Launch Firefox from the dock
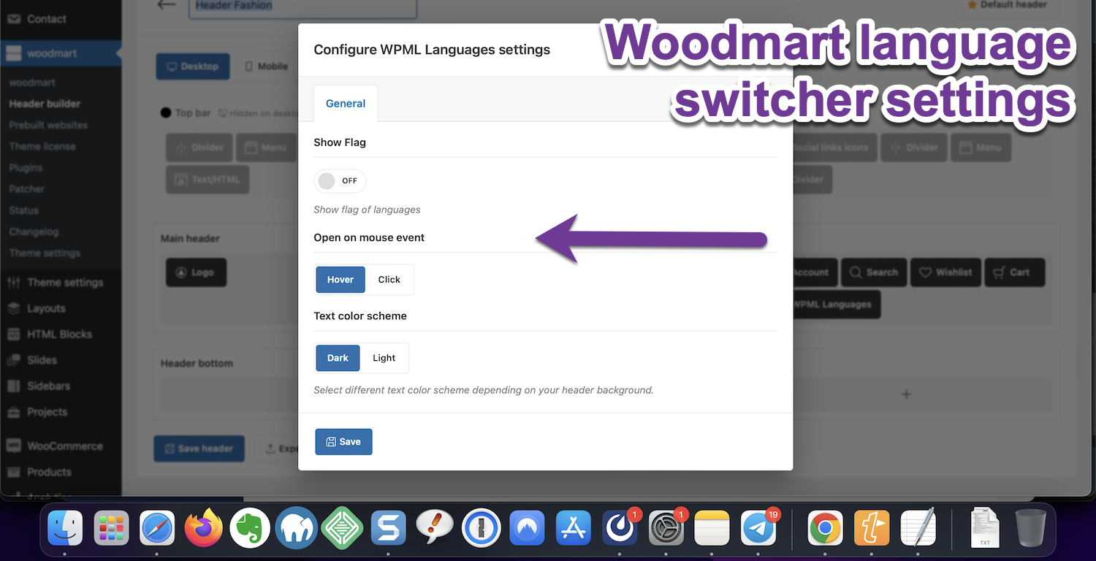The width and height of the screenshot is (1096, 561). 203,528
